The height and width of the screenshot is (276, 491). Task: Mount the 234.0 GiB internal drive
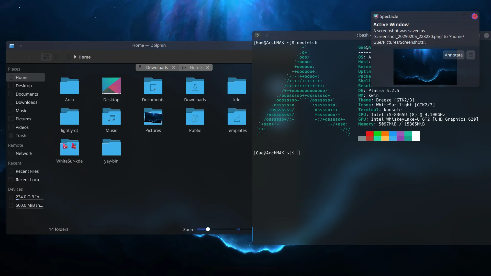point(29,197)
